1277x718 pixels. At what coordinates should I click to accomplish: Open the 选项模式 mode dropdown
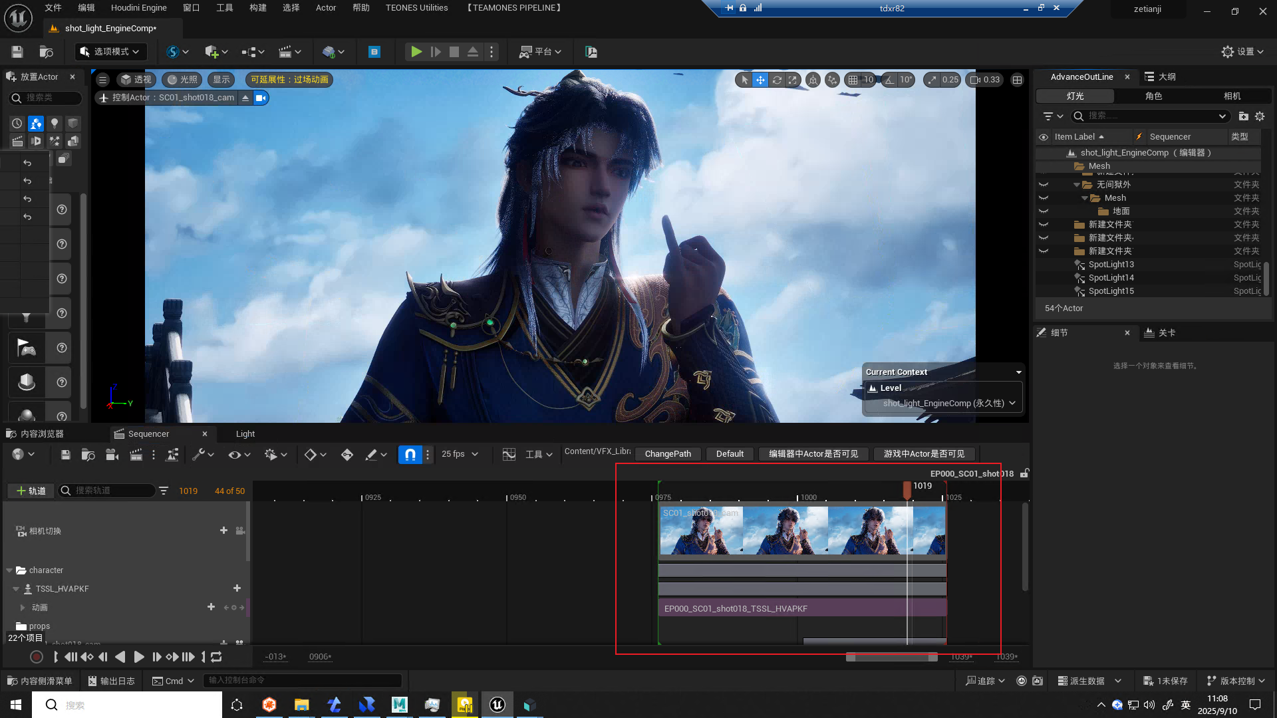pos(110,52)
